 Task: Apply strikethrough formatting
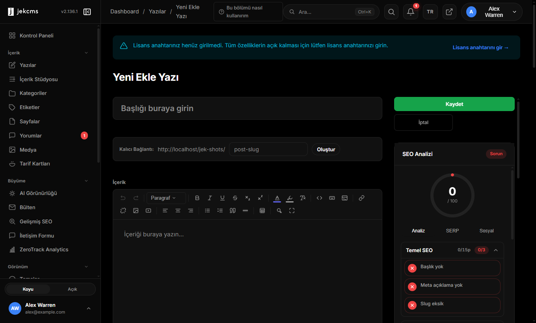235,198
